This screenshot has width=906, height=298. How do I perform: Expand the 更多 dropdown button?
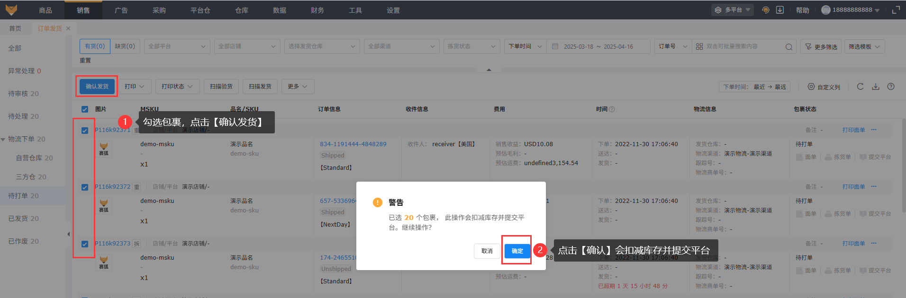point(298,87)
